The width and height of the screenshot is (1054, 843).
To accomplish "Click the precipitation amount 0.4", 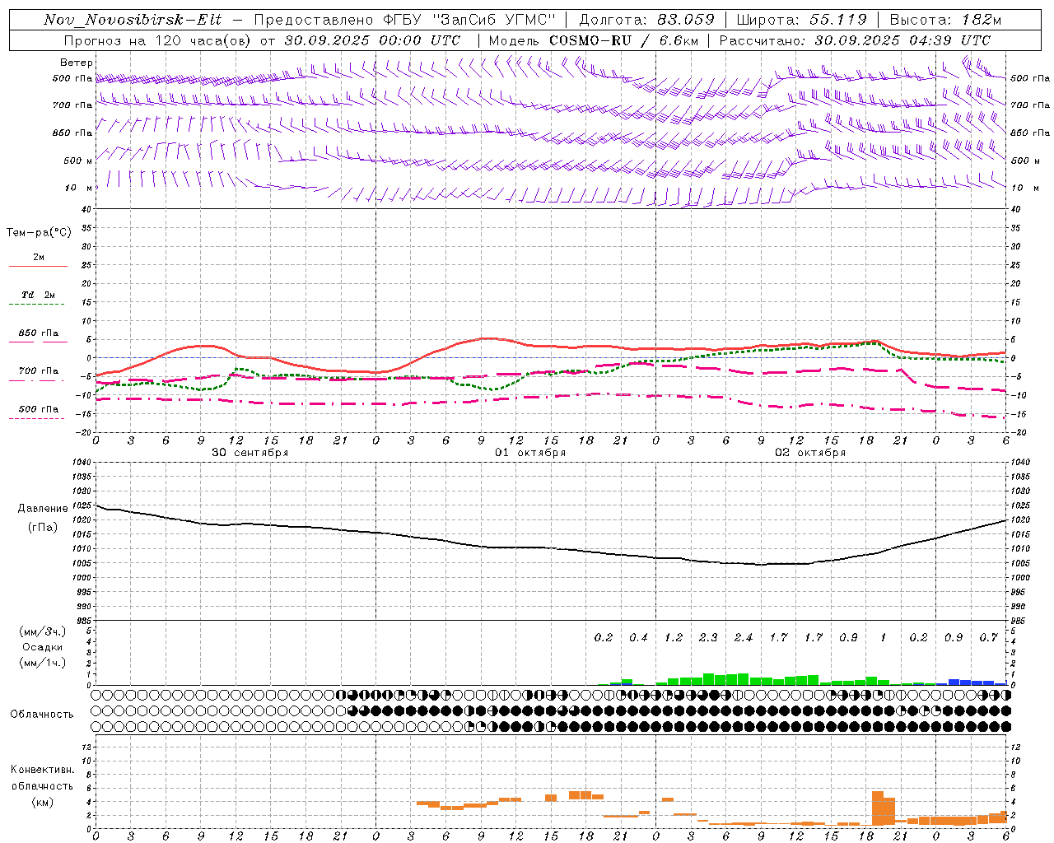I will coord(638,637).
